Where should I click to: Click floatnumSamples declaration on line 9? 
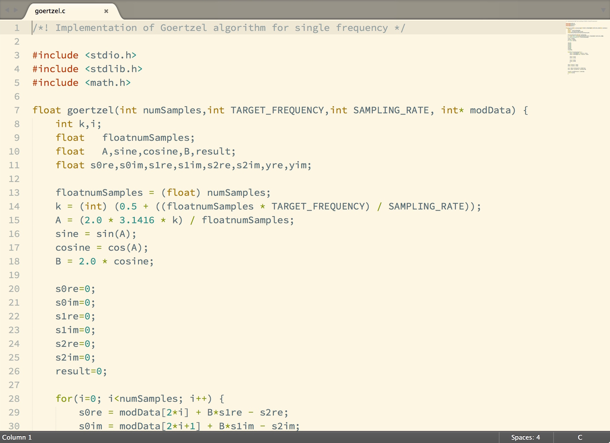click(x=148, y=138)
